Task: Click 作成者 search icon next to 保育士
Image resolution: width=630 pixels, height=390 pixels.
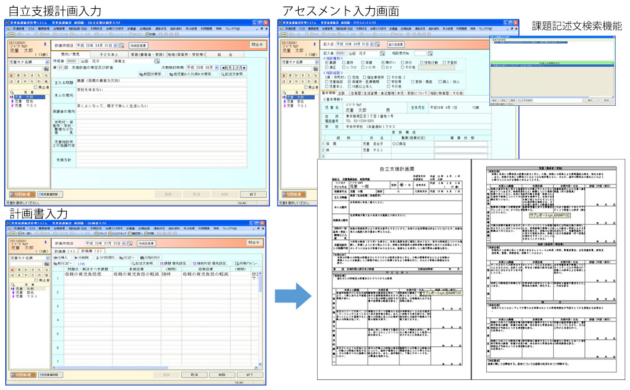Action: [157, 60]
